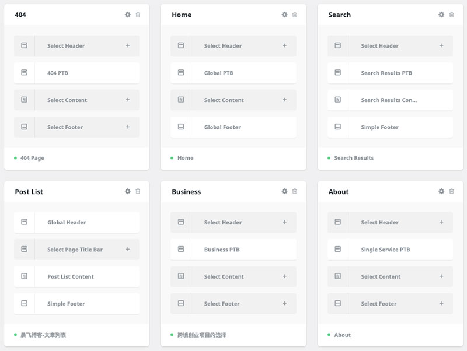
Task: Click the 跨境创业项目的选择 condition label
Action: pyautogui.click(x=201, y=335)
